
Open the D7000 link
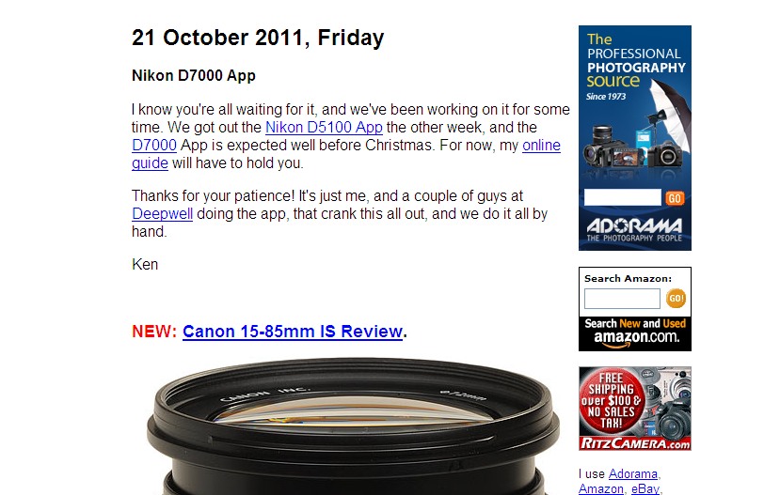(x=154, y=146)
